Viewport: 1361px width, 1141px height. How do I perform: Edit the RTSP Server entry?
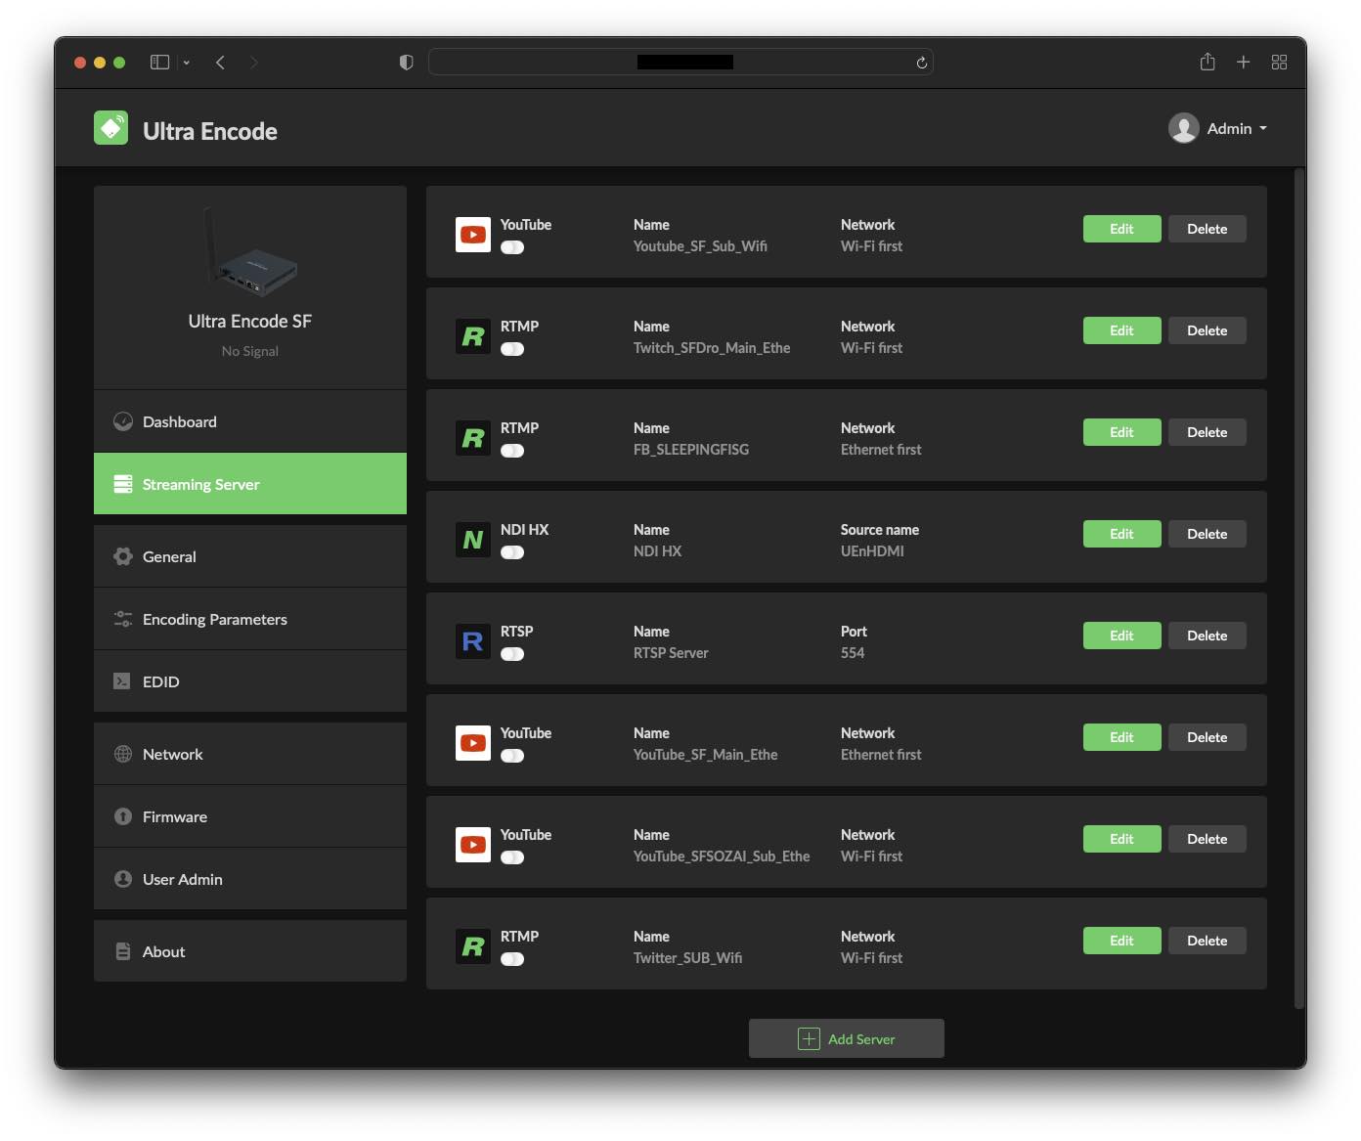(x=1121, y=636)
